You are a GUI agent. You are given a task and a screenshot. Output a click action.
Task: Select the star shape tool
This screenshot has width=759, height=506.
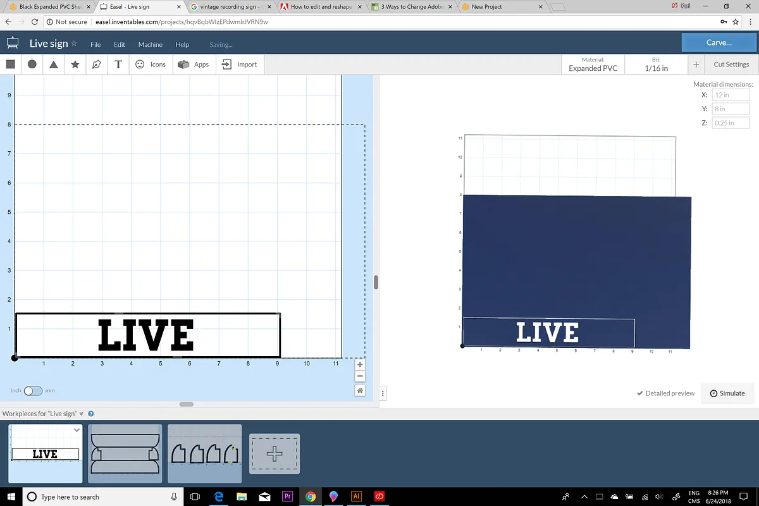tap(75, 65)
